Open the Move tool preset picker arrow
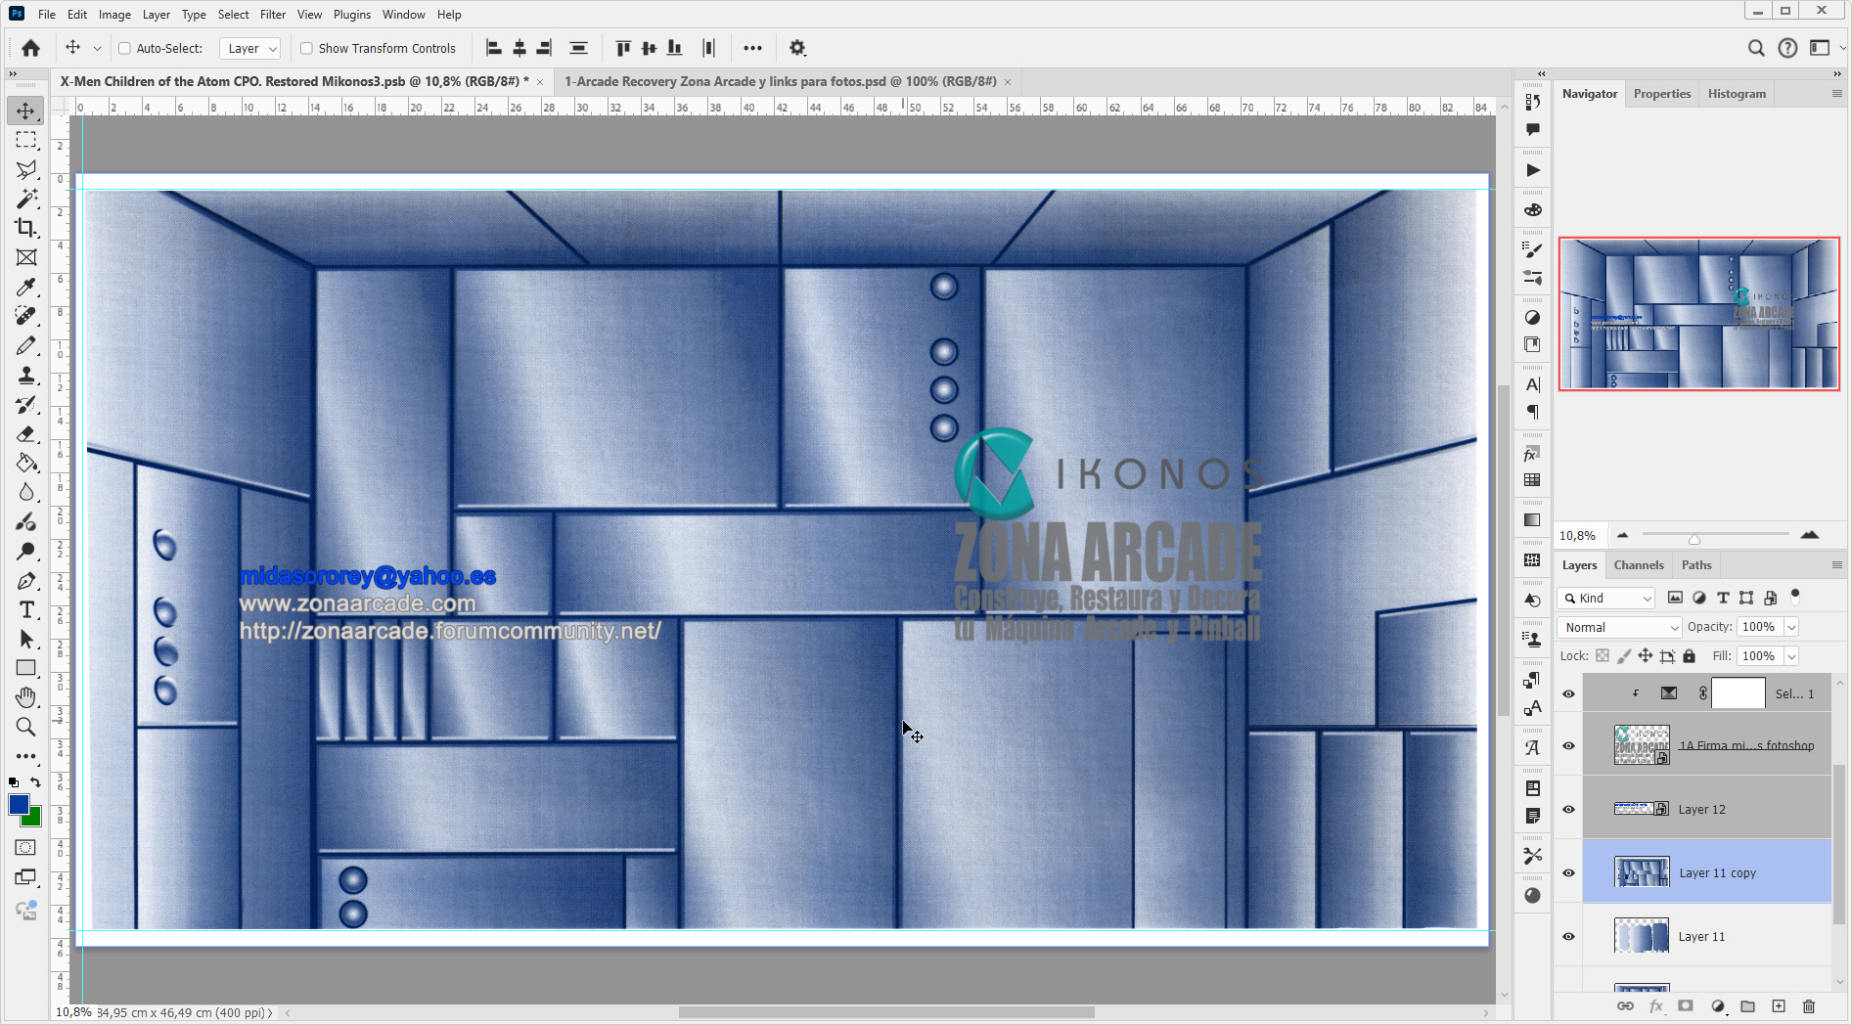This screenshot has height=1025, width=1852. (x=97, y=48)
